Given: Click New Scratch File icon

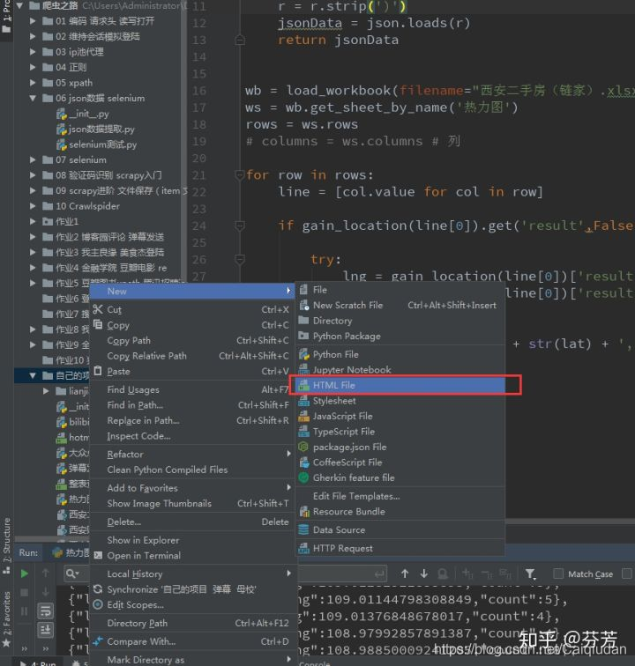Looking at the screenshot, I should pyautogui.click(x=303, y=306).
